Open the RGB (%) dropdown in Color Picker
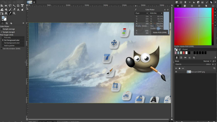217x122 pixels. 156,13
